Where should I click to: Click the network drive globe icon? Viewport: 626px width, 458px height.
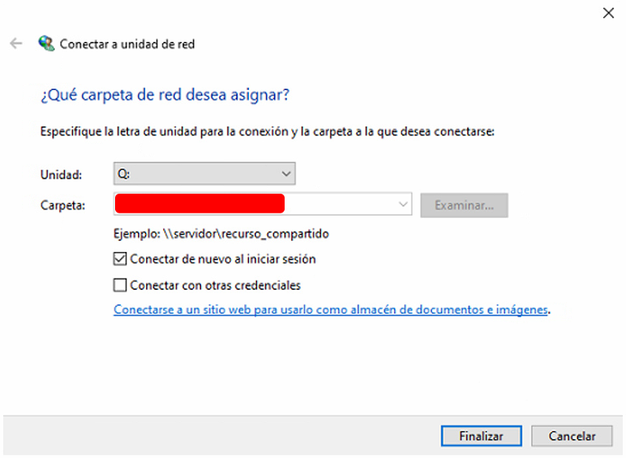46,43
